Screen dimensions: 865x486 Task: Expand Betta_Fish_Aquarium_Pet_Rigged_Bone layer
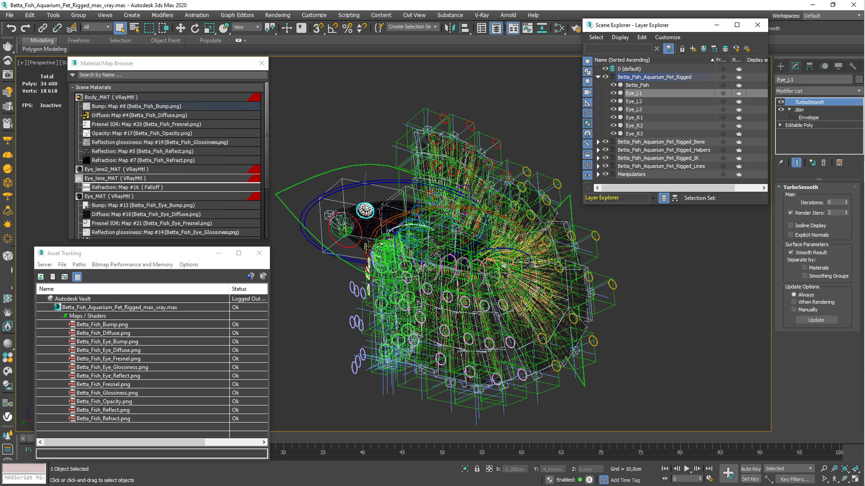(598, 142)
